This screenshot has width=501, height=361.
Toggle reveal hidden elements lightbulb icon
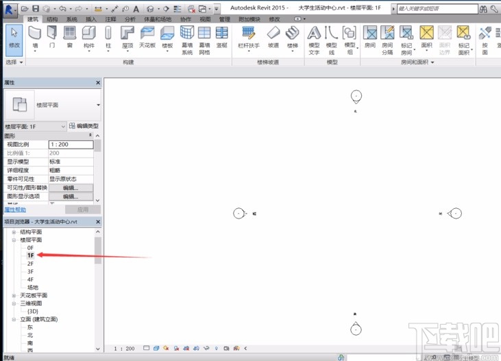pos(217,348)
